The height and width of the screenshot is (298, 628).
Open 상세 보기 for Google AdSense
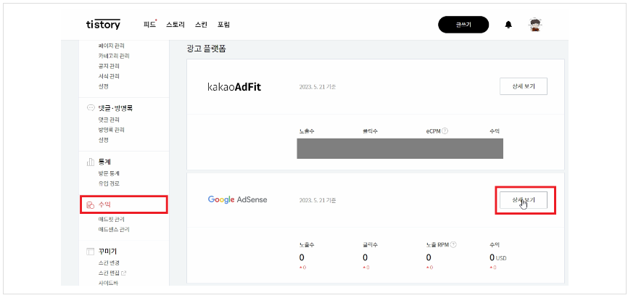click(524, 200)
